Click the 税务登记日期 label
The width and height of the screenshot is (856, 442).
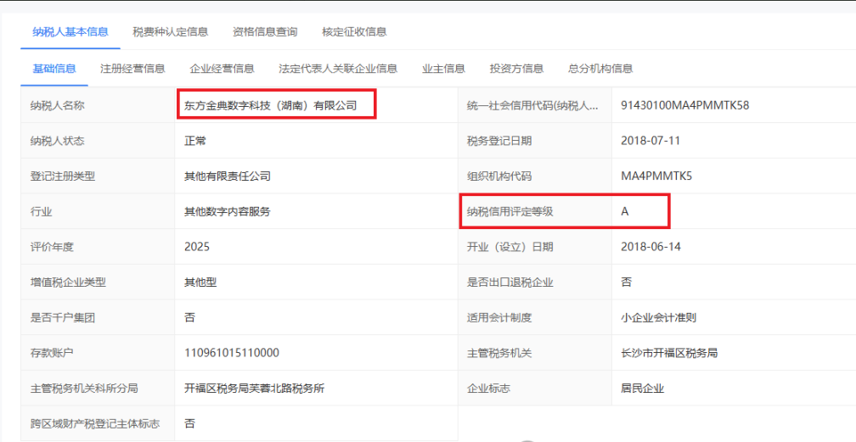point(499,141)
